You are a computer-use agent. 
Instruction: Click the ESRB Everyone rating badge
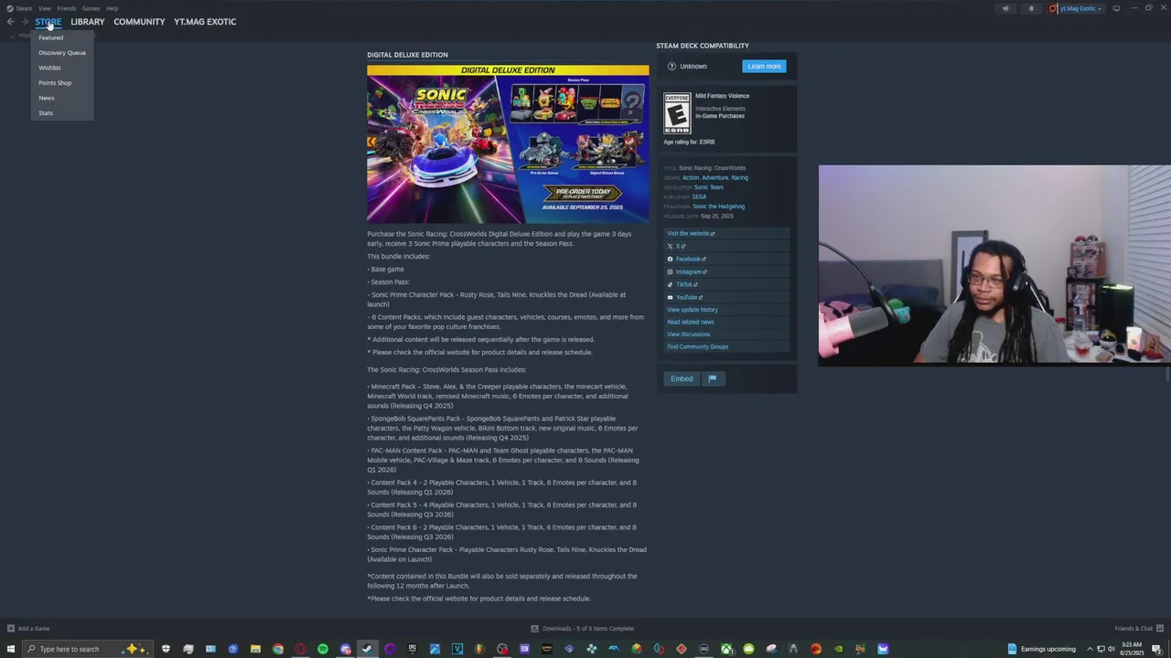pos(677,113)
